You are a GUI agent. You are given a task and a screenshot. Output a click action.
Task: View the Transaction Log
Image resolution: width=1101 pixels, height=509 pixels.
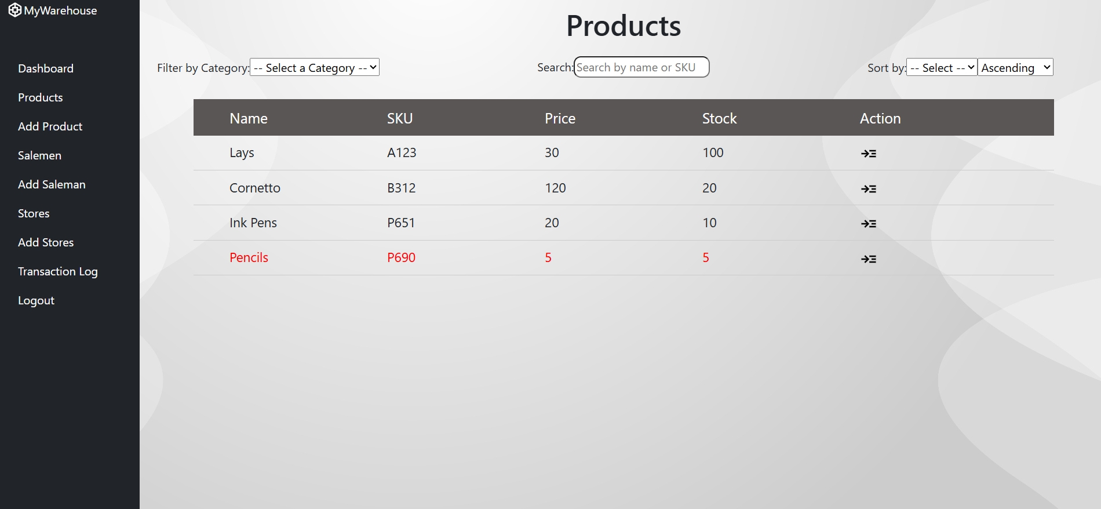point(58,271)
